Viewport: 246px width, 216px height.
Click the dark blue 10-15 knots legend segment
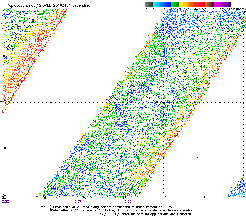coord(166,4)
